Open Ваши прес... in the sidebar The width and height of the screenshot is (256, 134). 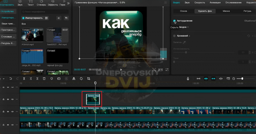(x=8, y=24)
